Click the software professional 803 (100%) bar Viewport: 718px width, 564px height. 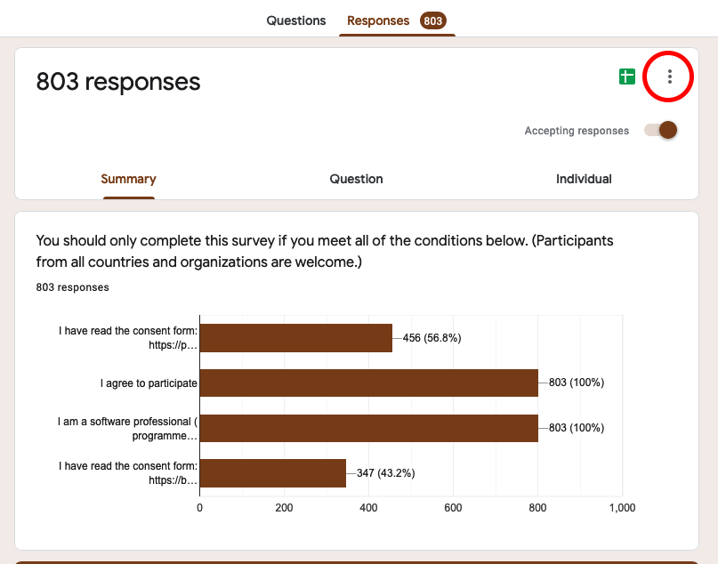pyautogui.click(x=369, y=428)
